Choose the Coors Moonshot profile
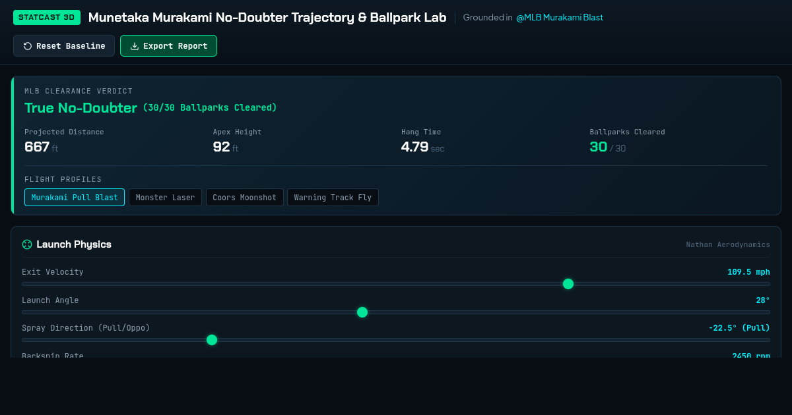The width and height of the screenshot is (792, 415). pos(244,198)
